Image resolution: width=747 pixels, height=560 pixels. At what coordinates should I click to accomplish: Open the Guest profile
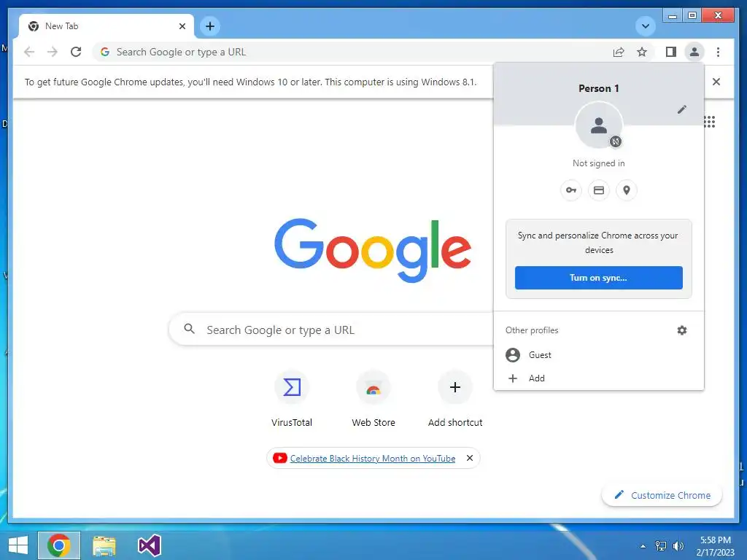tap(598, 355)
